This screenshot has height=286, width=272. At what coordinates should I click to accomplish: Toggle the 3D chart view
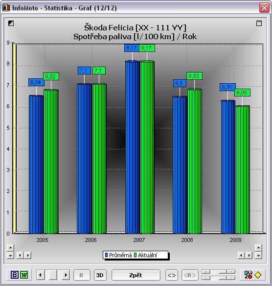100,275
